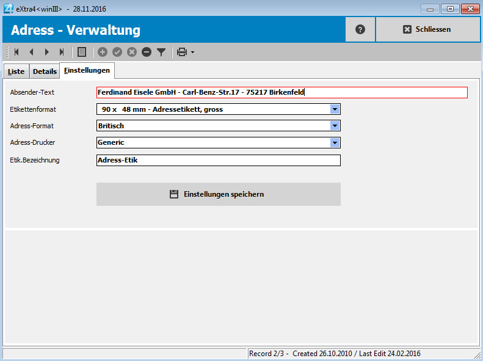Open the printer options dropdown arrow

tap(193, 53)
